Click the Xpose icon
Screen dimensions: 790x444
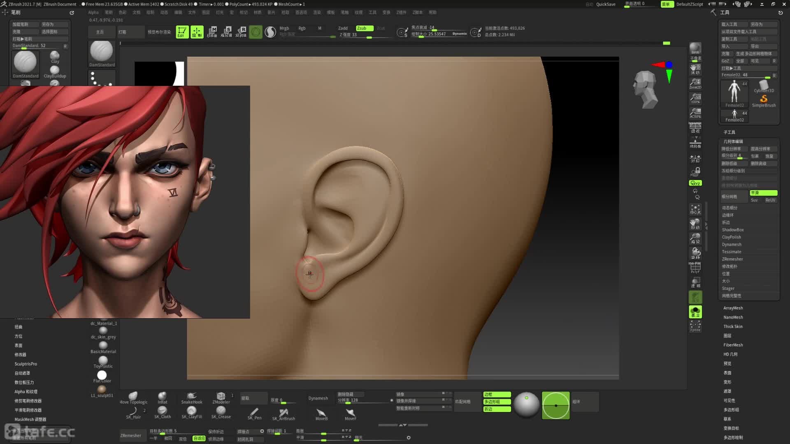[695, 326]
